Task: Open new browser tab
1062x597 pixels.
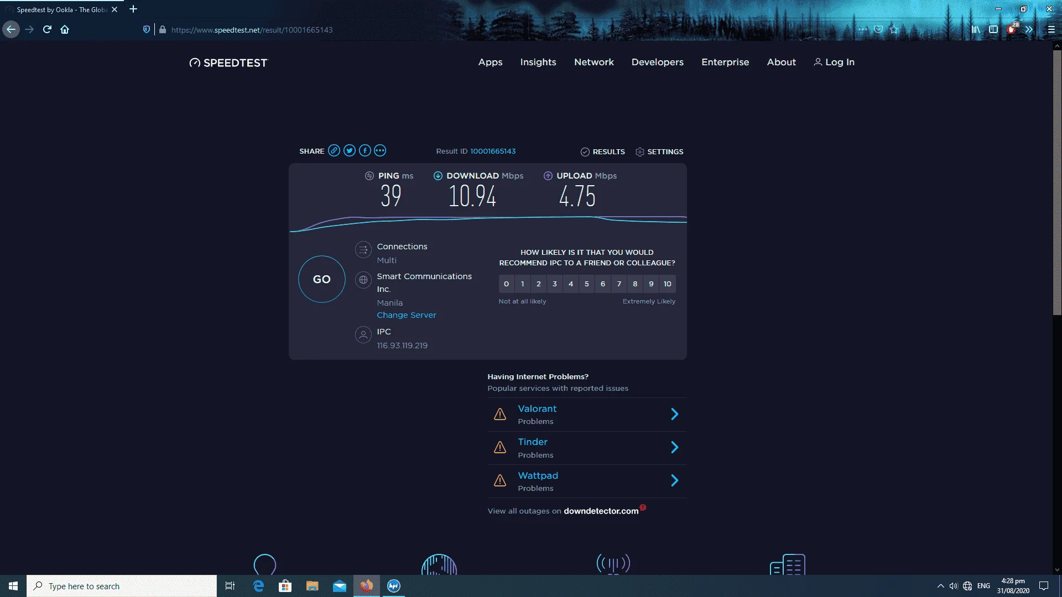Action: pyautogui.click(x=133, y=9)
